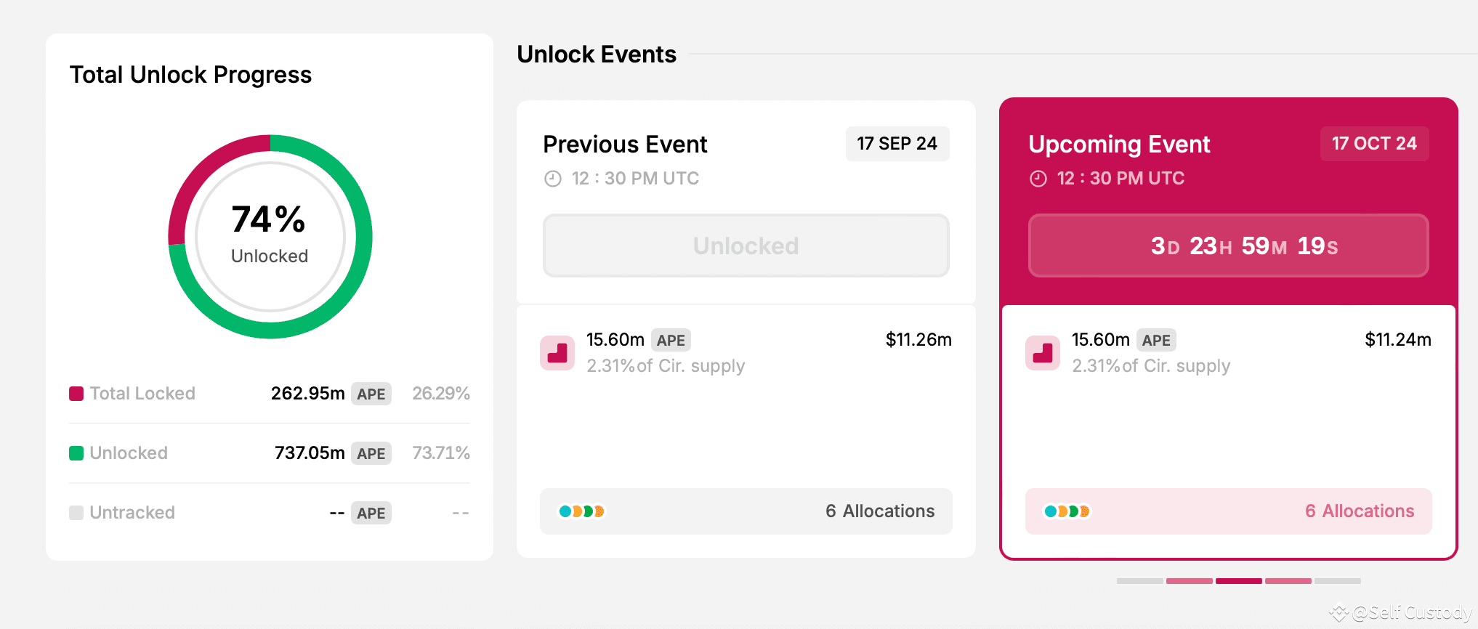The height and width of the screenshot is (629, 1478).
Task: Click the greyed Unlocked status button
Action: pyautogui.click(x=745, y=245)
